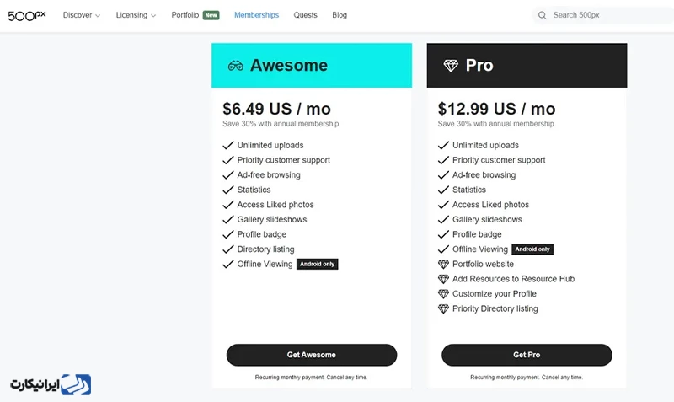Click diamond icon for Add Resources to Resource Hub
Screen dimensions: 674x402
443,279
